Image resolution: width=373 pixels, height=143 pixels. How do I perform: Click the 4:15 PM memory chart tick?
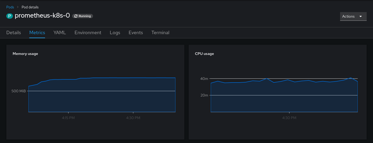[68, 118]
